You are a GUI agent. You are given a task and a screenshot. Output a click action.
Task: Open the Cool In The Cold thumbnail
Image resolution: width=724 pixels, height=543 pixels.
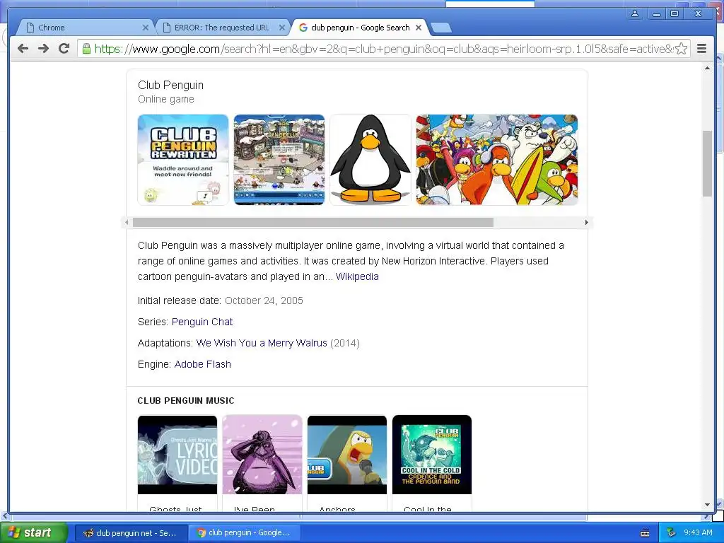pyautogui.click(x=432, y=455)
